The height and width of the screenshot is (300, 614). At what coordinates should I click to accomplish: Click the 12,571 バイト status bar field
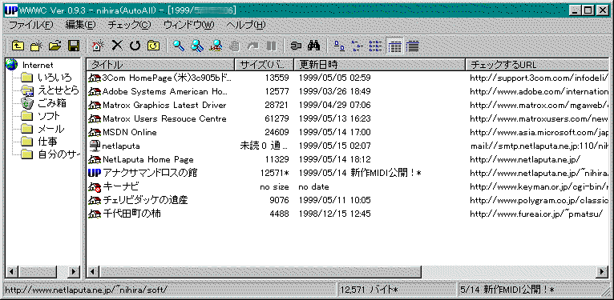[396, 290]
